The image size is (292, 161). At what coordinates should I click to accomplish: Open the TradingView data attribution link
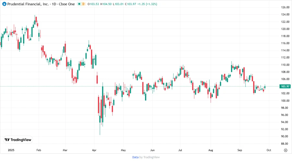click(135, 157)
